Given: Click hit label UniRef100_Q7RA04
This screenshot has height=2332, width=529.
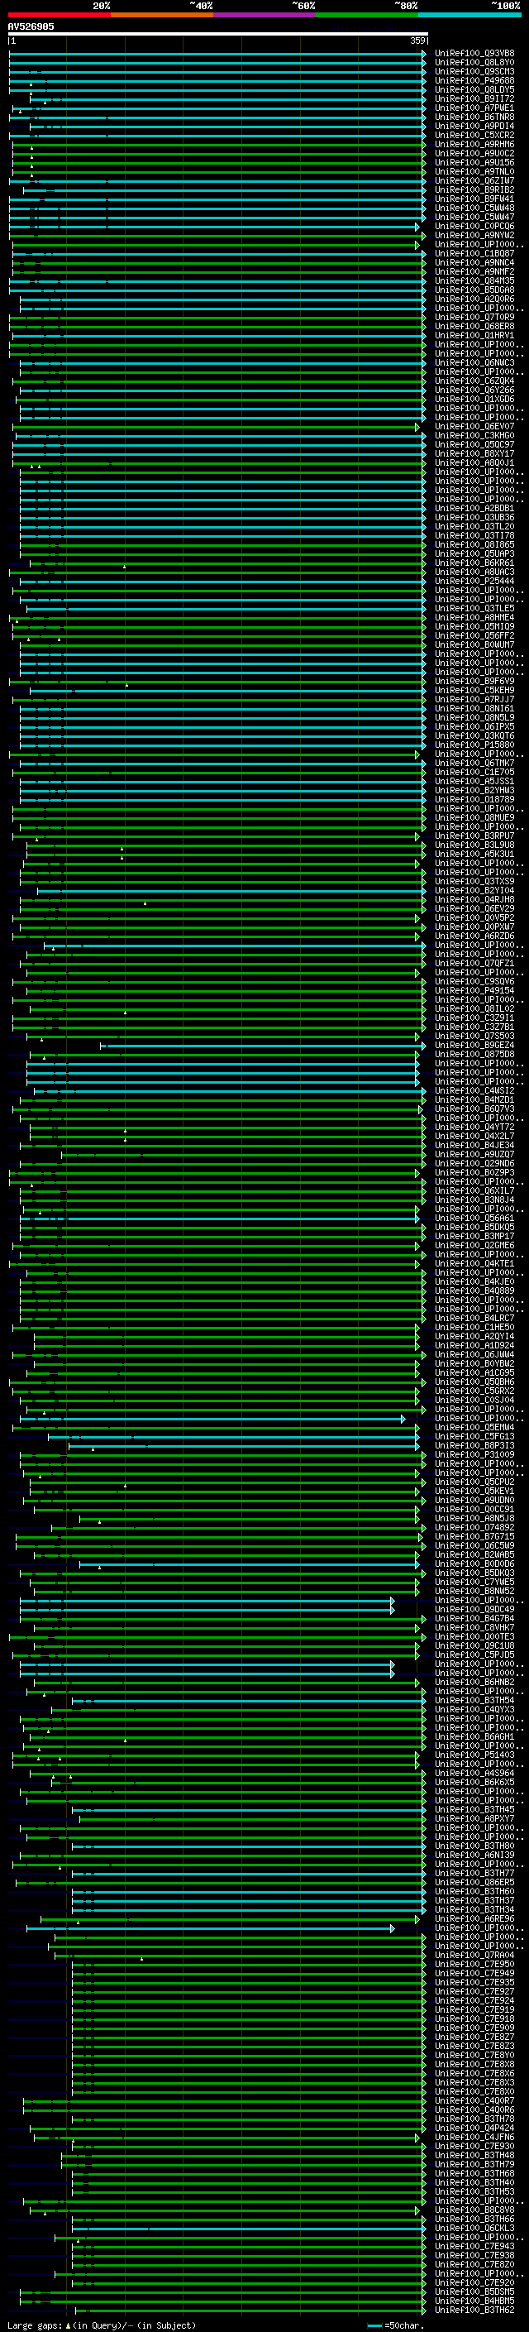Looking at the screenshot, I should [474, 1955].
